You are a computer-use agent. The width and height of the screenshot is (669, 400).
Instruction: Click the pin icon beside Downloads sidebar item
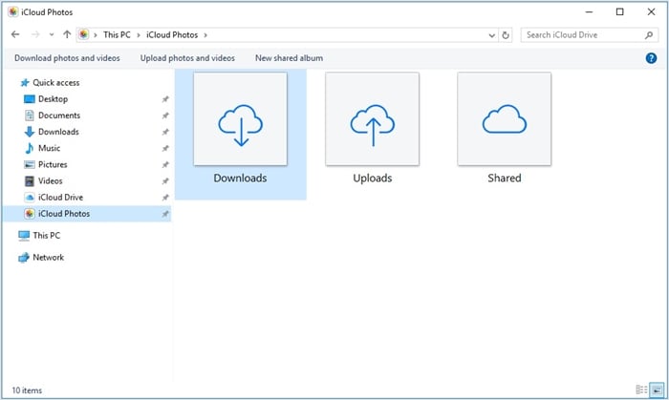[165, 132]
